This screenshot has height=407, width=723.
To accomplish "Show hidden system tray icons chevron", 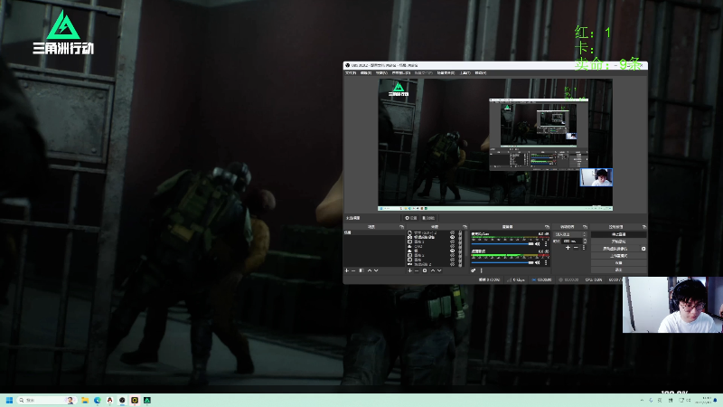I will (643, 400).
